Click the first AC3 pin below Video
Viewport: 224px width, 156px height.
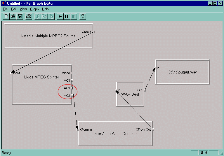coord(72,80)
